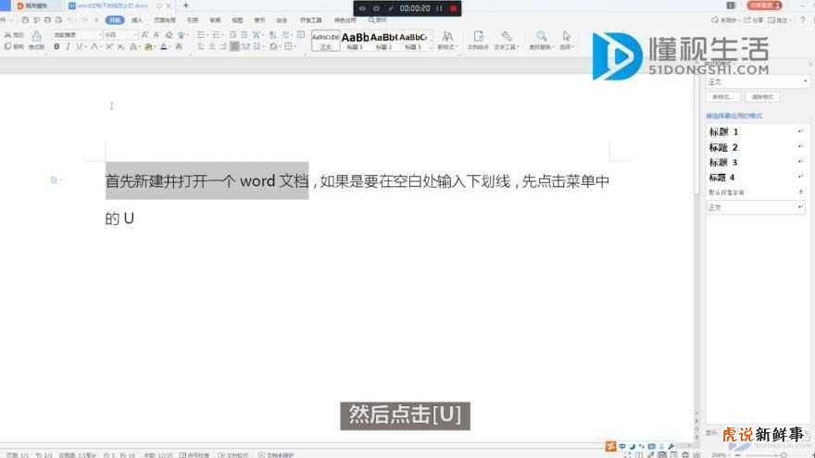
Task: Click the help question mark icon
Action: (803, 20)
